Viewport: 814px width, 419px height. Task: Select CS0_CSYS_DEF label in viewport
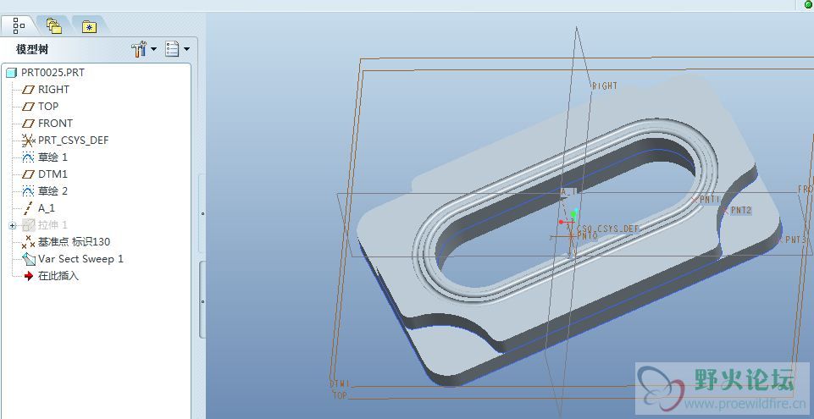608,229
